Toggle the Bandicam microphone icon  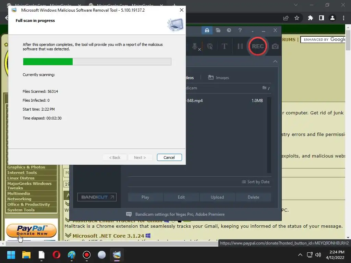tap(195, 46)
